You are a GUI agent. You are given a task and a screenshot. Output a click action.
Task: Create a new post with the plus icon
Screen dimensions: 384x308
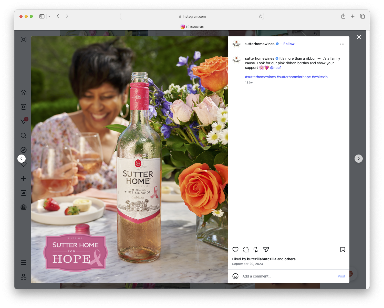coord(23,179)
